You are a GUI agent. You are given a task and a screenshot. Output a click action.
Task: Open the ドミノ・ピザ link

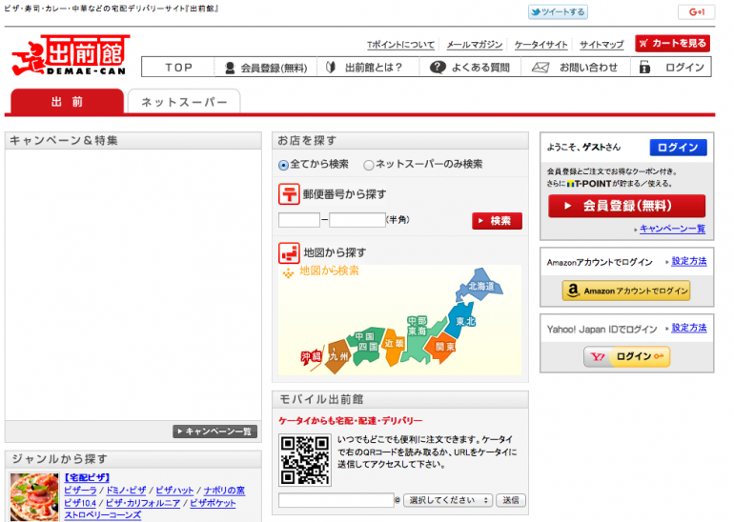pyautogui.click(x=126, y=491)
